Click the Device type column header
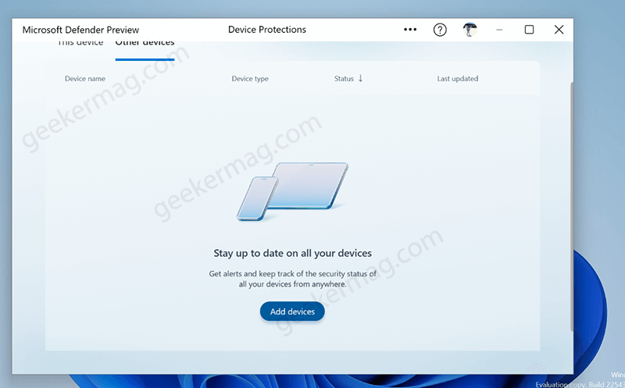Viewport: 625px width, 388px height. click(x=250, y=79)
